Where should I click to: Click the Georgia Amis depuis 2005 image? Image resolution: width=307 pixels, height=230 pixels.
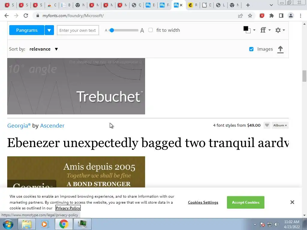pos(76,172)
